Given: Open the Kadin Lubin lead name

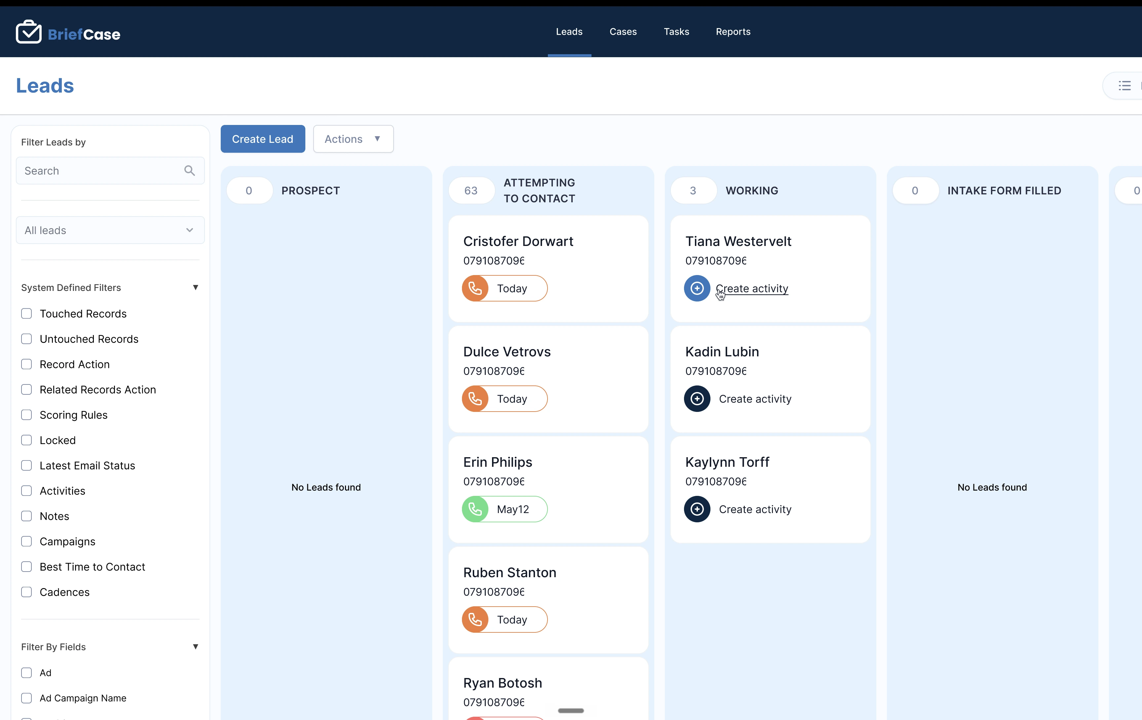Looking at the screenshot, I should coord(722,352).
